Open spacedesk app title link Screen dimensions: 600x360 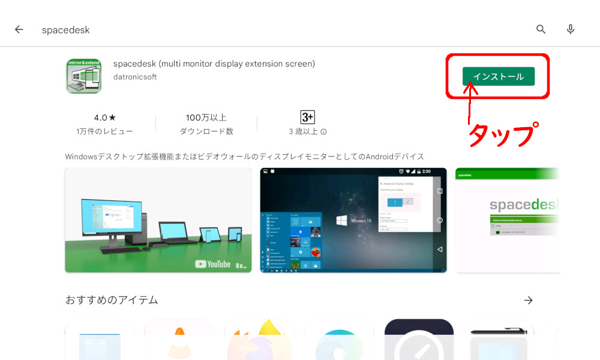point(214,64)
